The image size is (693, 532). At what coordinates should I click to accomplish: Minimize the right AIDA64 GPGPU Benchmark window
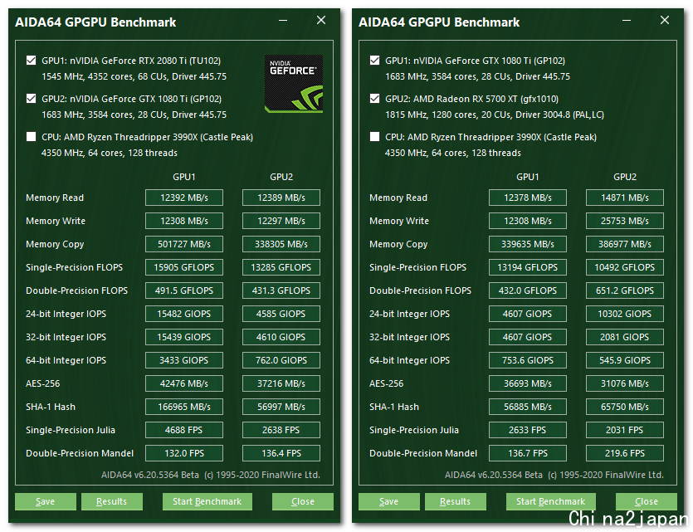coord(627,20)
